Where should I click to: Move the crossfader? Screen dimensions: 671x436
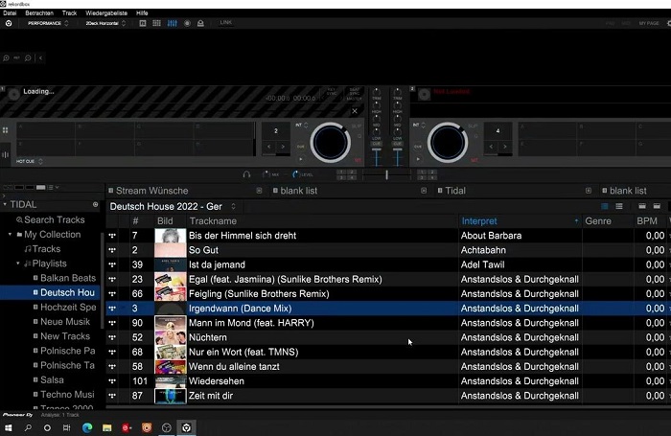tap(386, 174)
